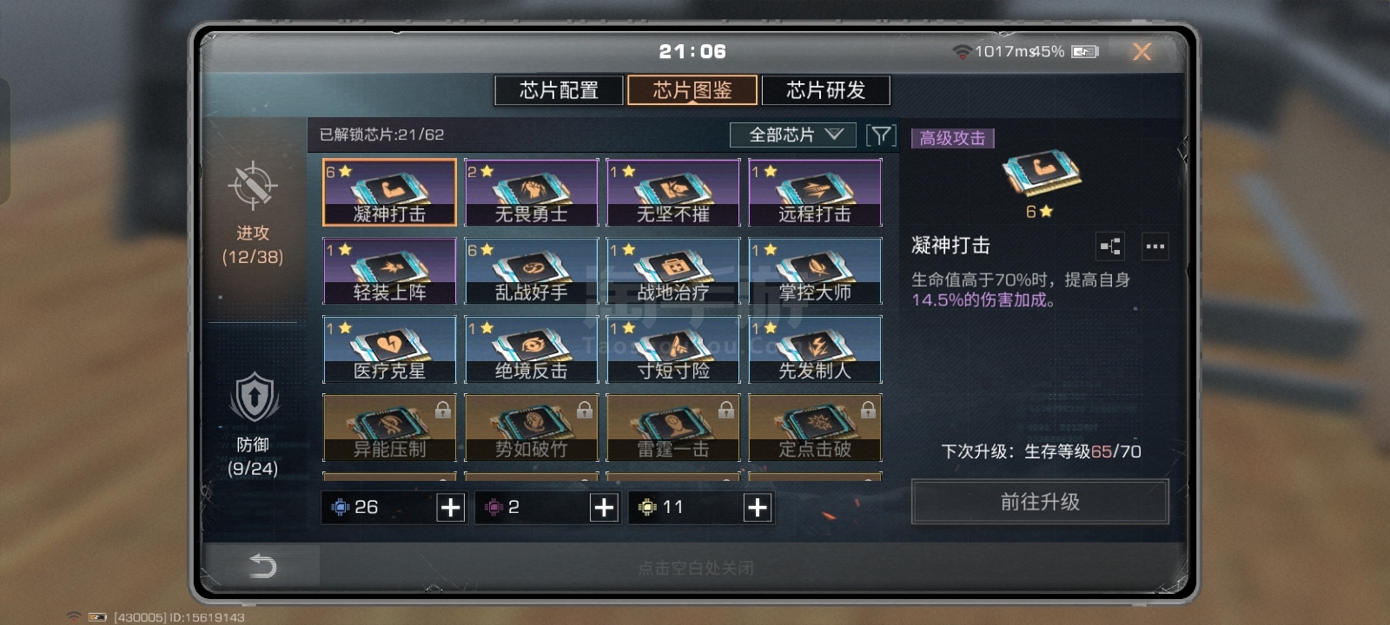The height and width of the screenshot is (625, 1390).
Task: Choose the 先发制人 chip card
Action: pyautogui.click(x=814, y=349)
